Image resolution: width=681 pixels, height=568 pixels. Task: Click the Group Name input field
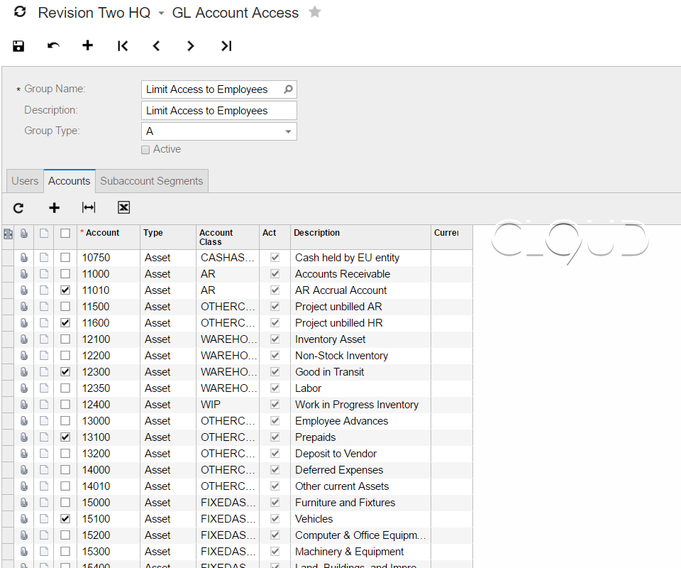[213, 89]
